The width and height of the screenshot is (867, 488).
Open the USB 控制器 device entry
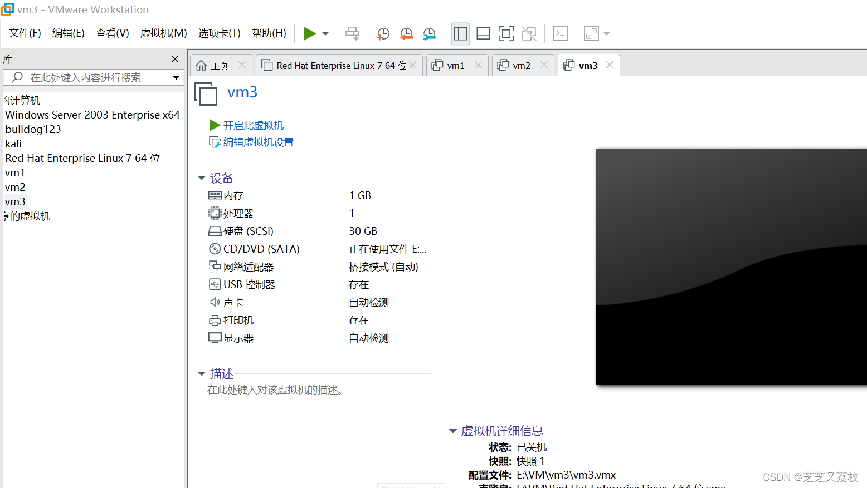(x=242, y=284)
